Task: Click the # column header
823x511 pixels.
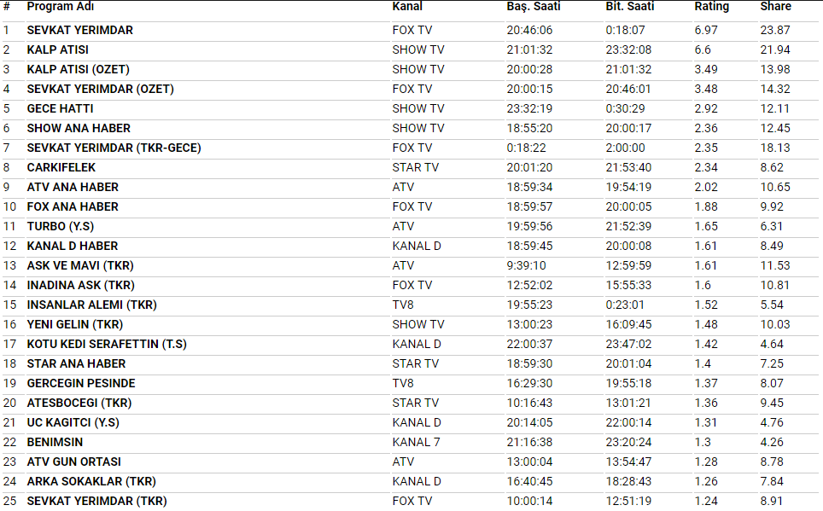Action: (x=7, y=7)
